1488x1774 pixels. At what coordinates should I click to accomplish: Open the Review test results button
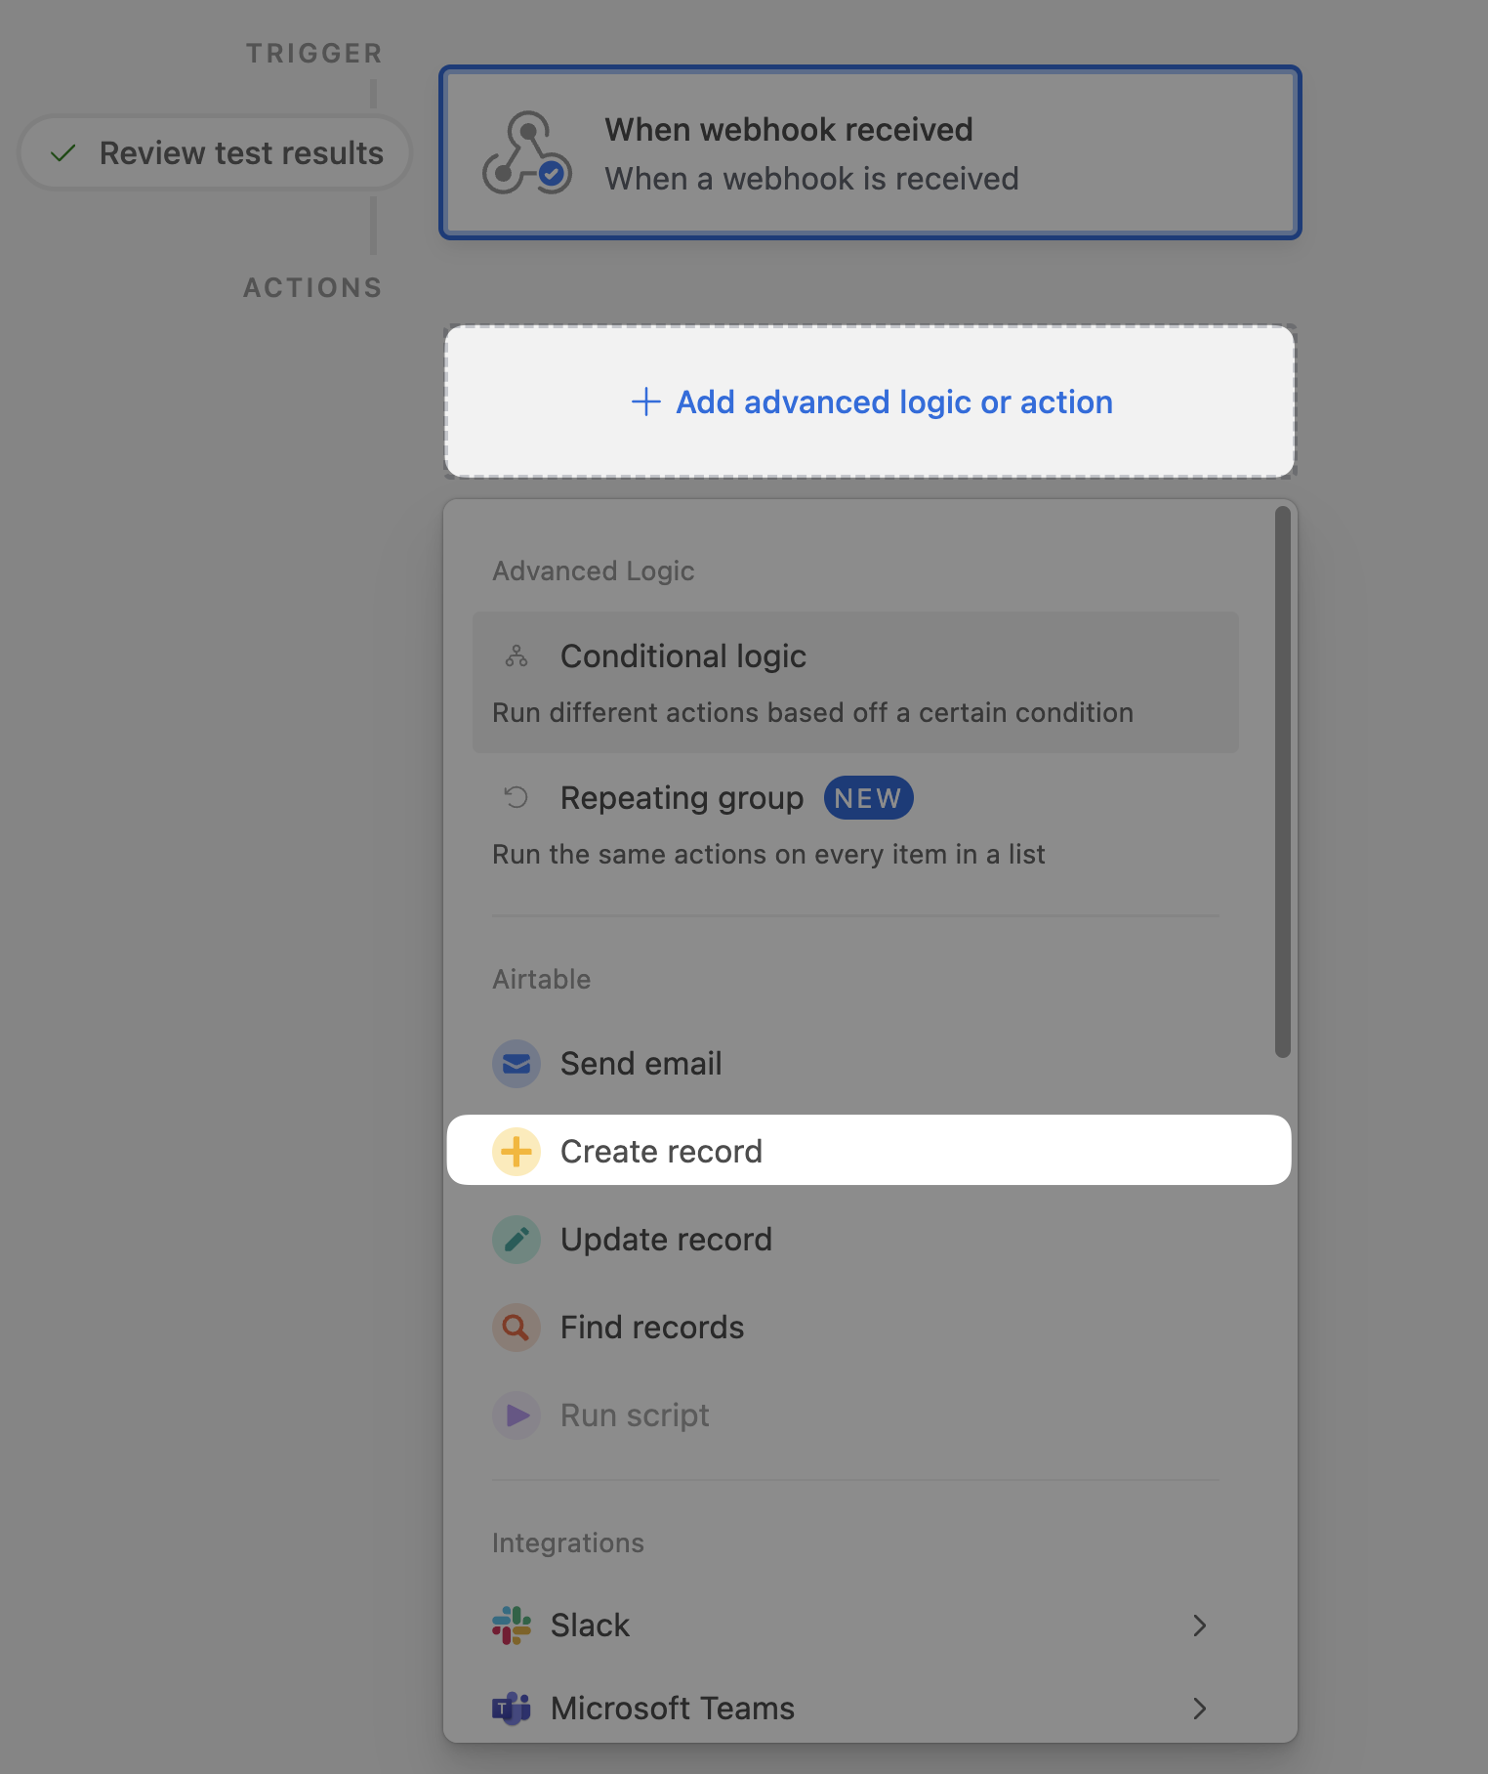point(215,153)
